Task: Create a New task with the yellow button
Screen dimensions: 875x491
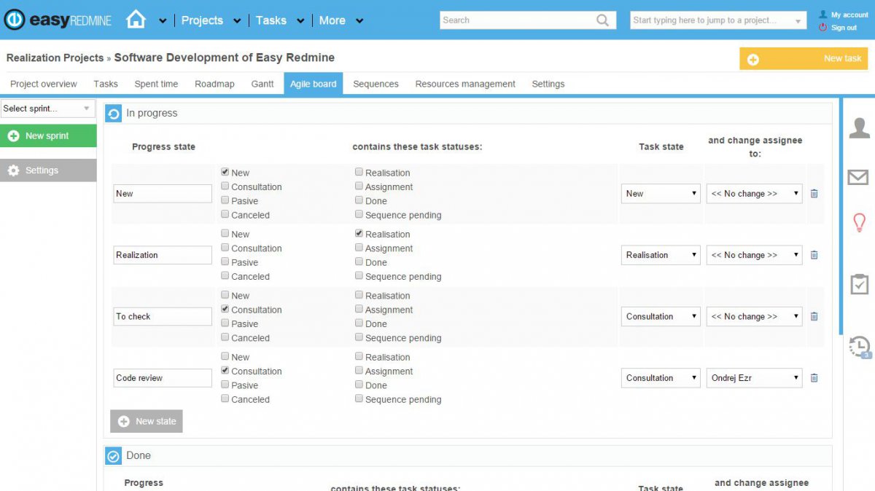Action: point(803,58)
